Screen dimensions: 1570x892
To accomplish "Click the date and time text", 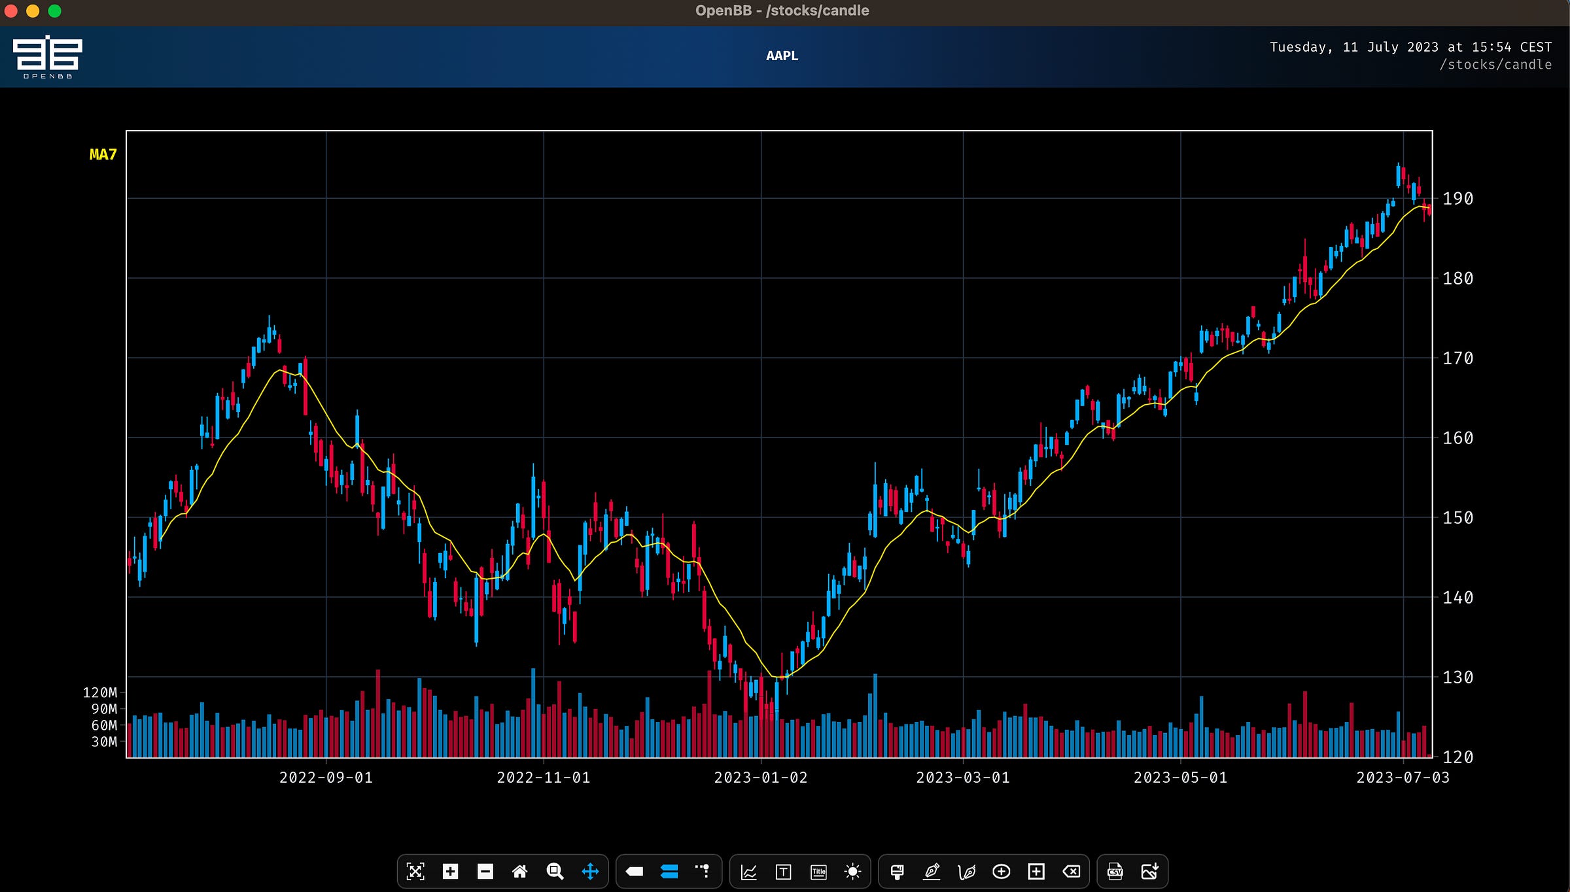I will [1411, 47].
